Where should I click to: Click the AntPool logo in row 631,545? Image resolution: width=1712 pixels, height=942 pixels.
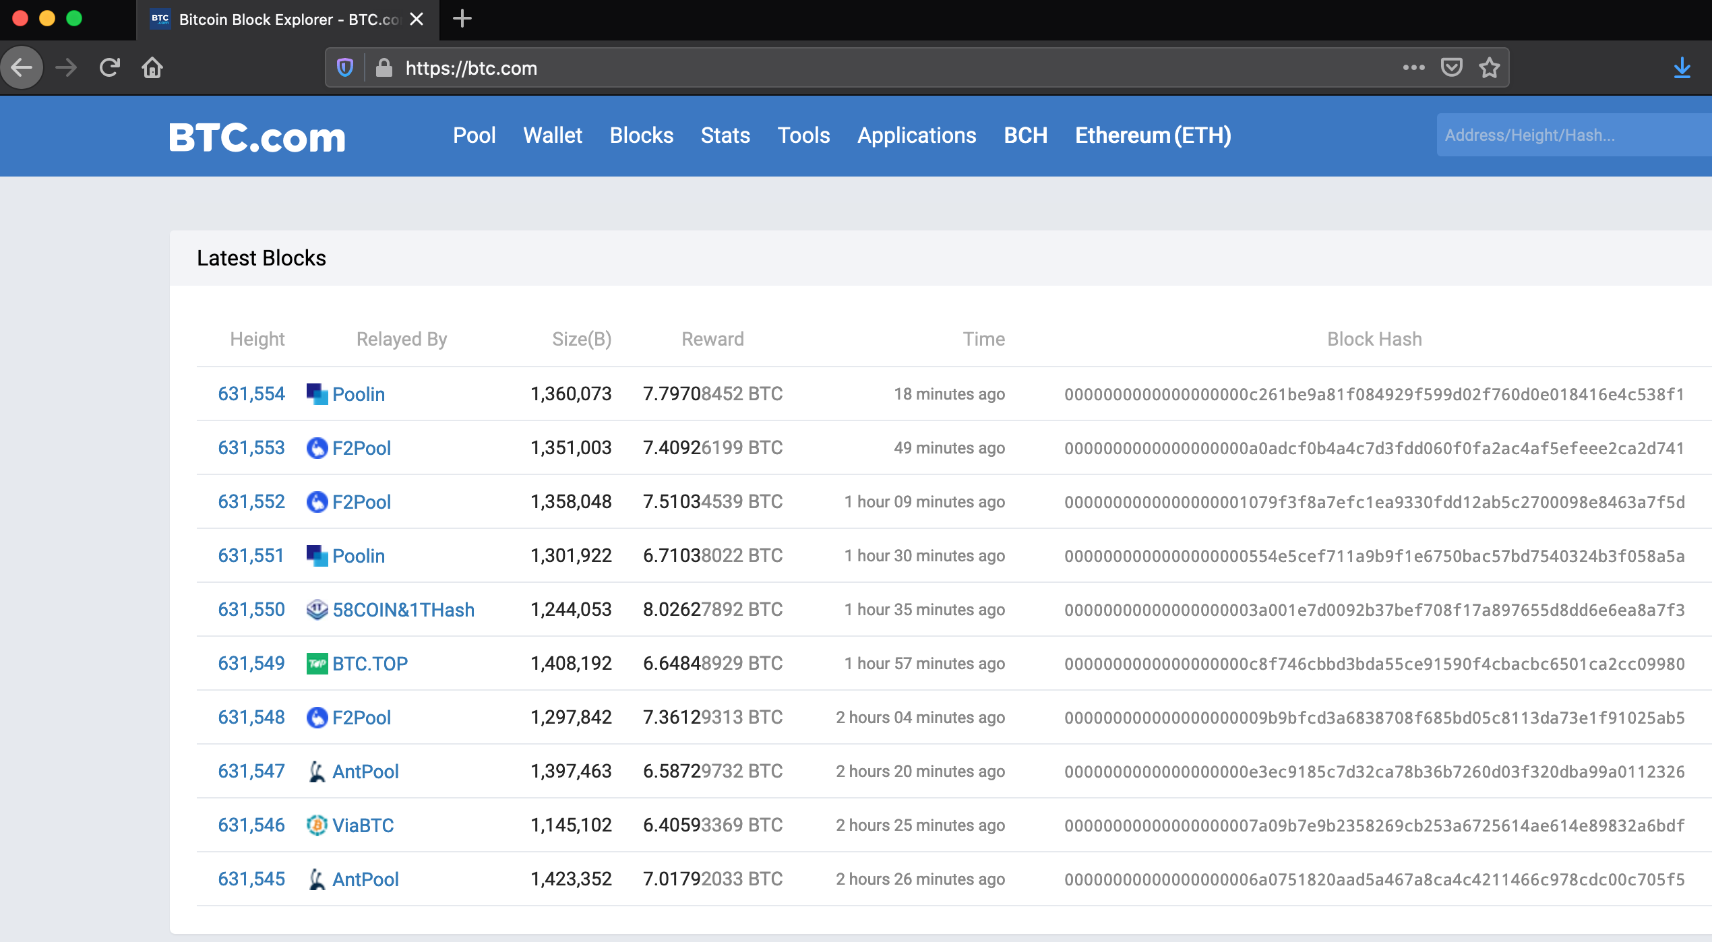pos(317,879)
